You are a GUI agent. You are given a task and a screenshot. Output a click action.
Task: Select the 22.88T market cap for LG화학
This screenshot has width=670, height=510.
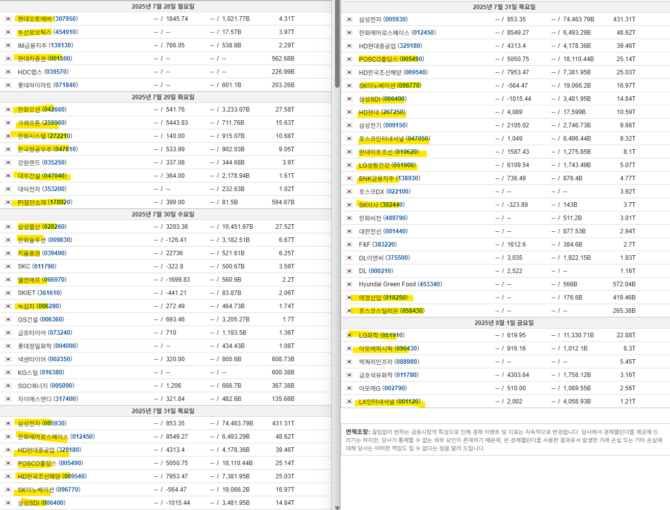626,335
